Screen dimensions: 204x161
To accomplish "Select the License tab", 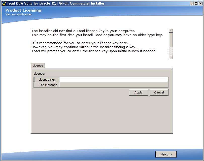I will pos(38,66).
